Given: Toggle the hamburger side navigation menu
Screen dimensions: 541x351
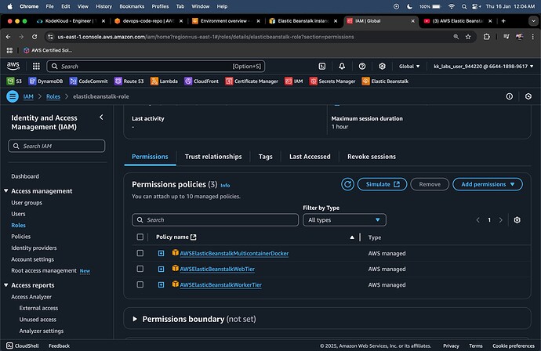Looking at the screenshot, I should [x=12, y=96].
